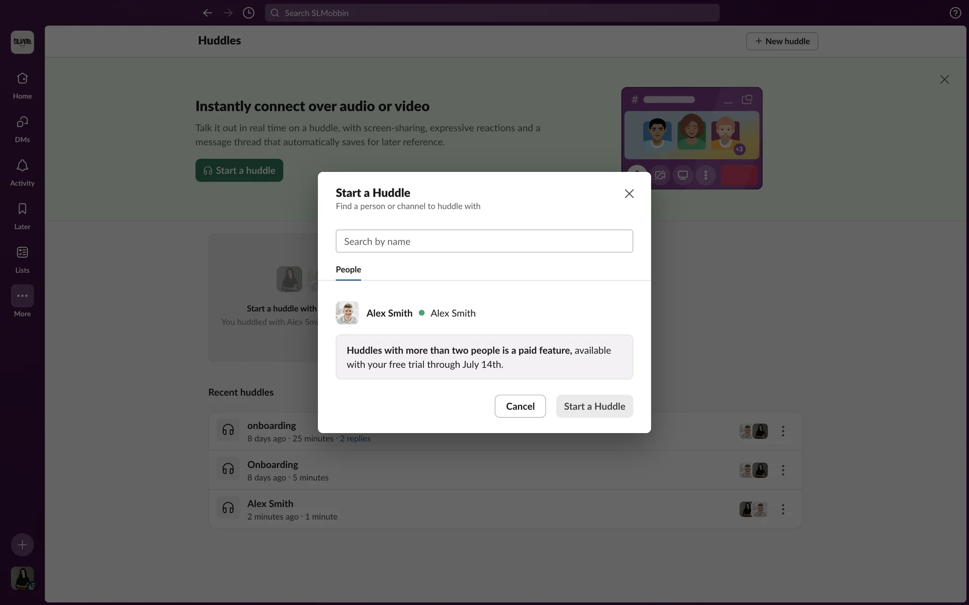Open options menu for the onboarding huddle
Screen dimensions: 969x605
(783, 431)
